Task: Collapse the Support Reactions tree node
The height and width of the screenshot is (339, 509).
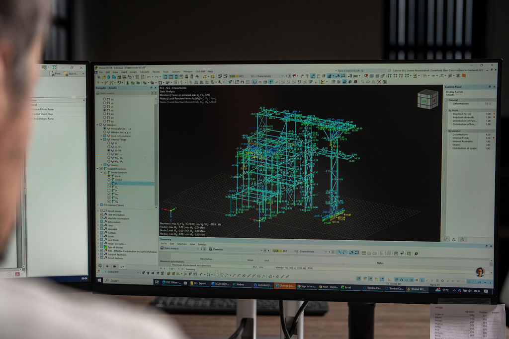Action: (97, 169)
